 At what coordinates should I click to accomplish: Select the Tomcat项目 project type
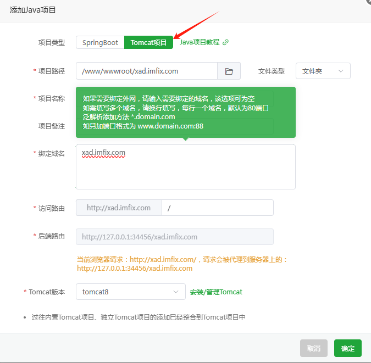[148, 43]
